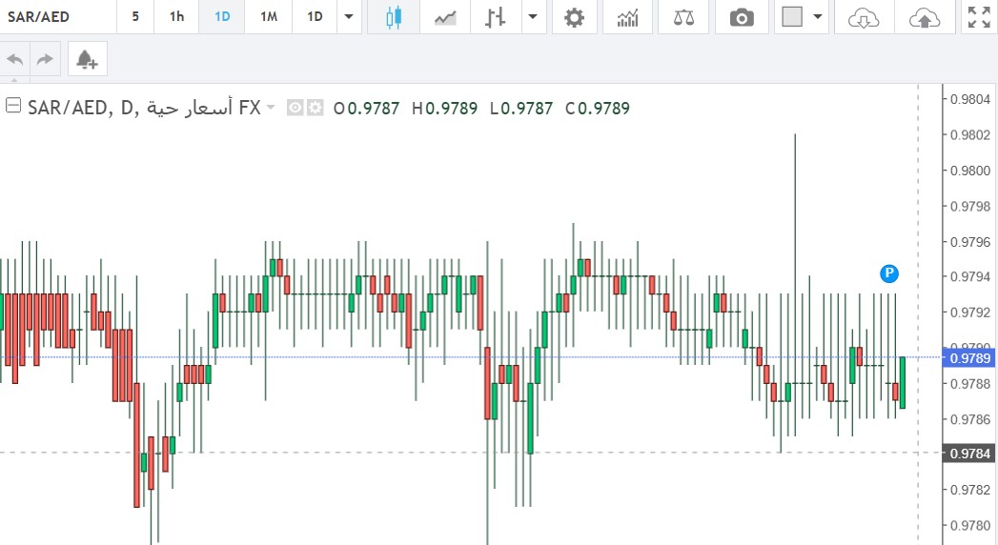998x545 pixels.
Task: Select the highlighted 1D interval
Action: (222, 16)
